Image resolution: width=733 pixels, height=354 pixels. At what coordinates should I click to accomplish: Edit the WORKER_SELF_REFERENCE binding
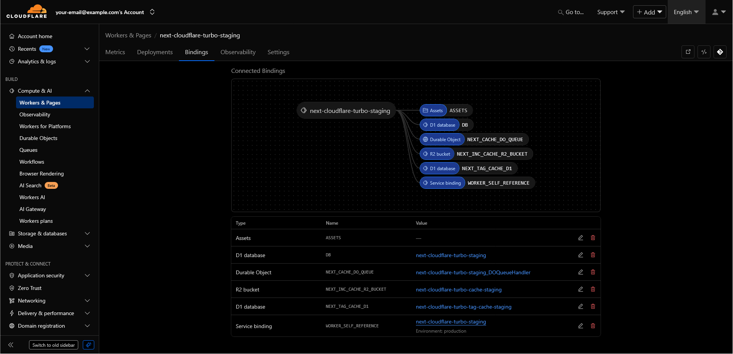pyautogui.click(x=581, y=326)
